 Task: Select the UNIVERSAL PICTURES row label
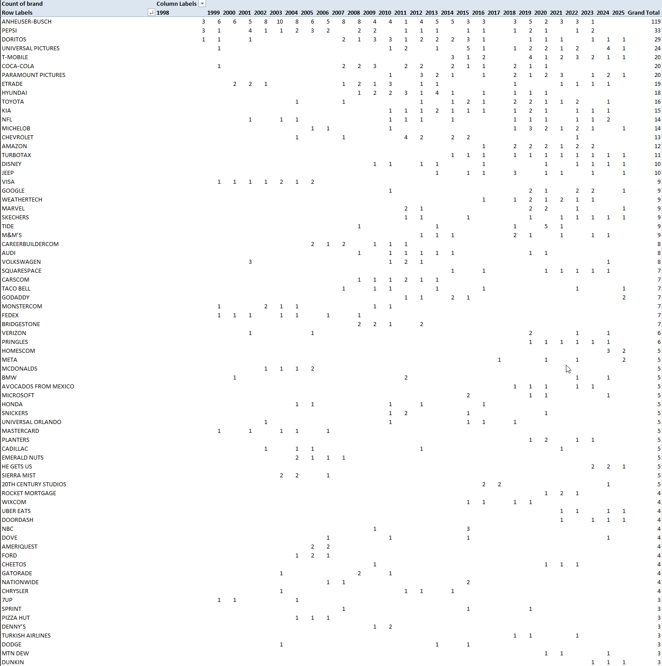pos(31,48)
